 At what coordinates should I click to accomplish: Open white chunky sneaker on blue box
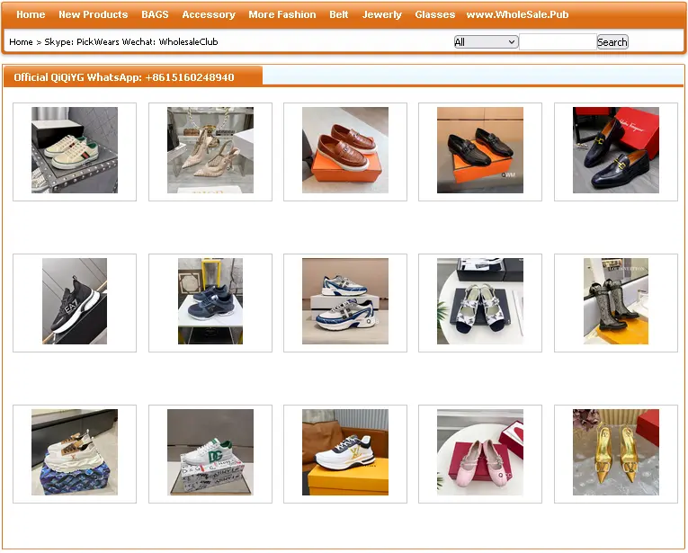click(x=75, y=452)
